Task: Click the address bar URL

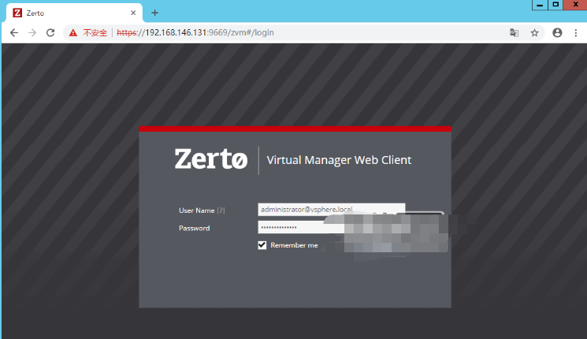Action: point(195,32)
